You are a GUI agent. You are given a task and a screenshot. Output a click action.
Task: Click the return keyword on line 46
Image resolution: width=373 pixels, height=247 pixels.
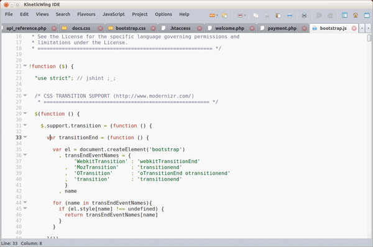click(74, 215)
